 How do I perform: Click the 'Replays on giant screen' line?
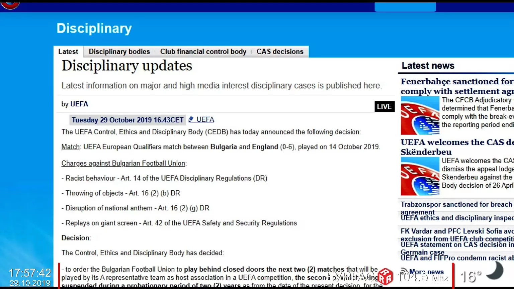click(179, 223)
